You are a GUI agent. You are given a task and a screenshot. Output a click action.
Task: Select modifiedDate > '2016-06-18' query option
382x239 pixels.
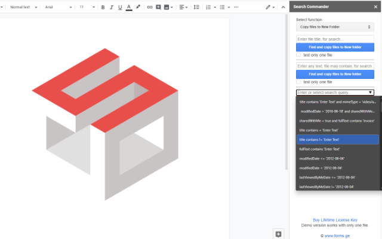[x=338, y=112]
